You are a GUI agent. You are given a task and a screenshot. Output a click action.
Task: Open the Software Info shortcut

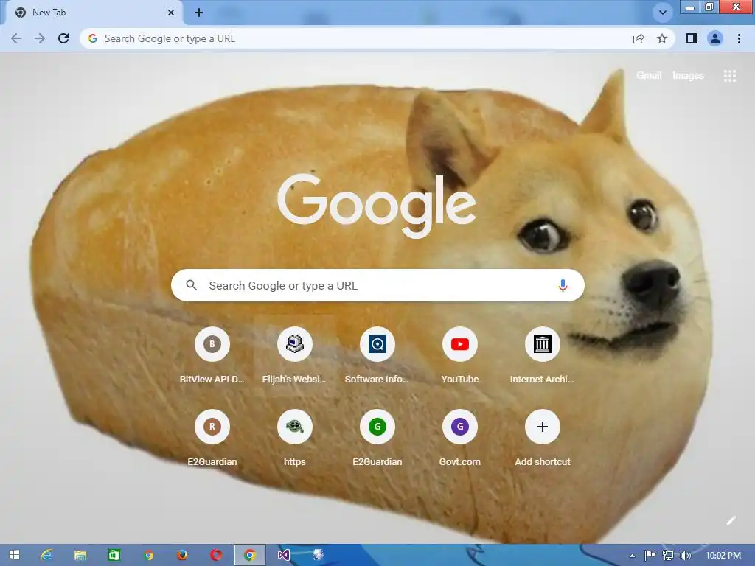click(x=377, y=356)
